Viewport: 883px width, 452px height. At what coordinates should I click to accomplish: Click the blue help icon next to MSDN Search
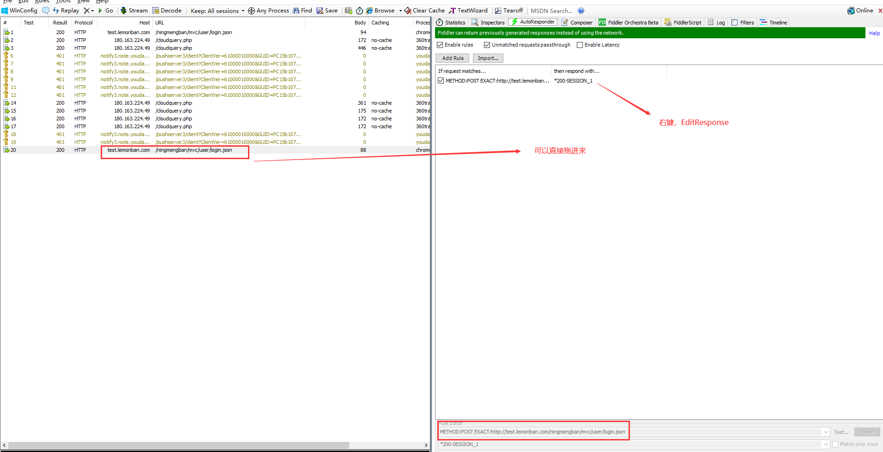pos(581,11)
